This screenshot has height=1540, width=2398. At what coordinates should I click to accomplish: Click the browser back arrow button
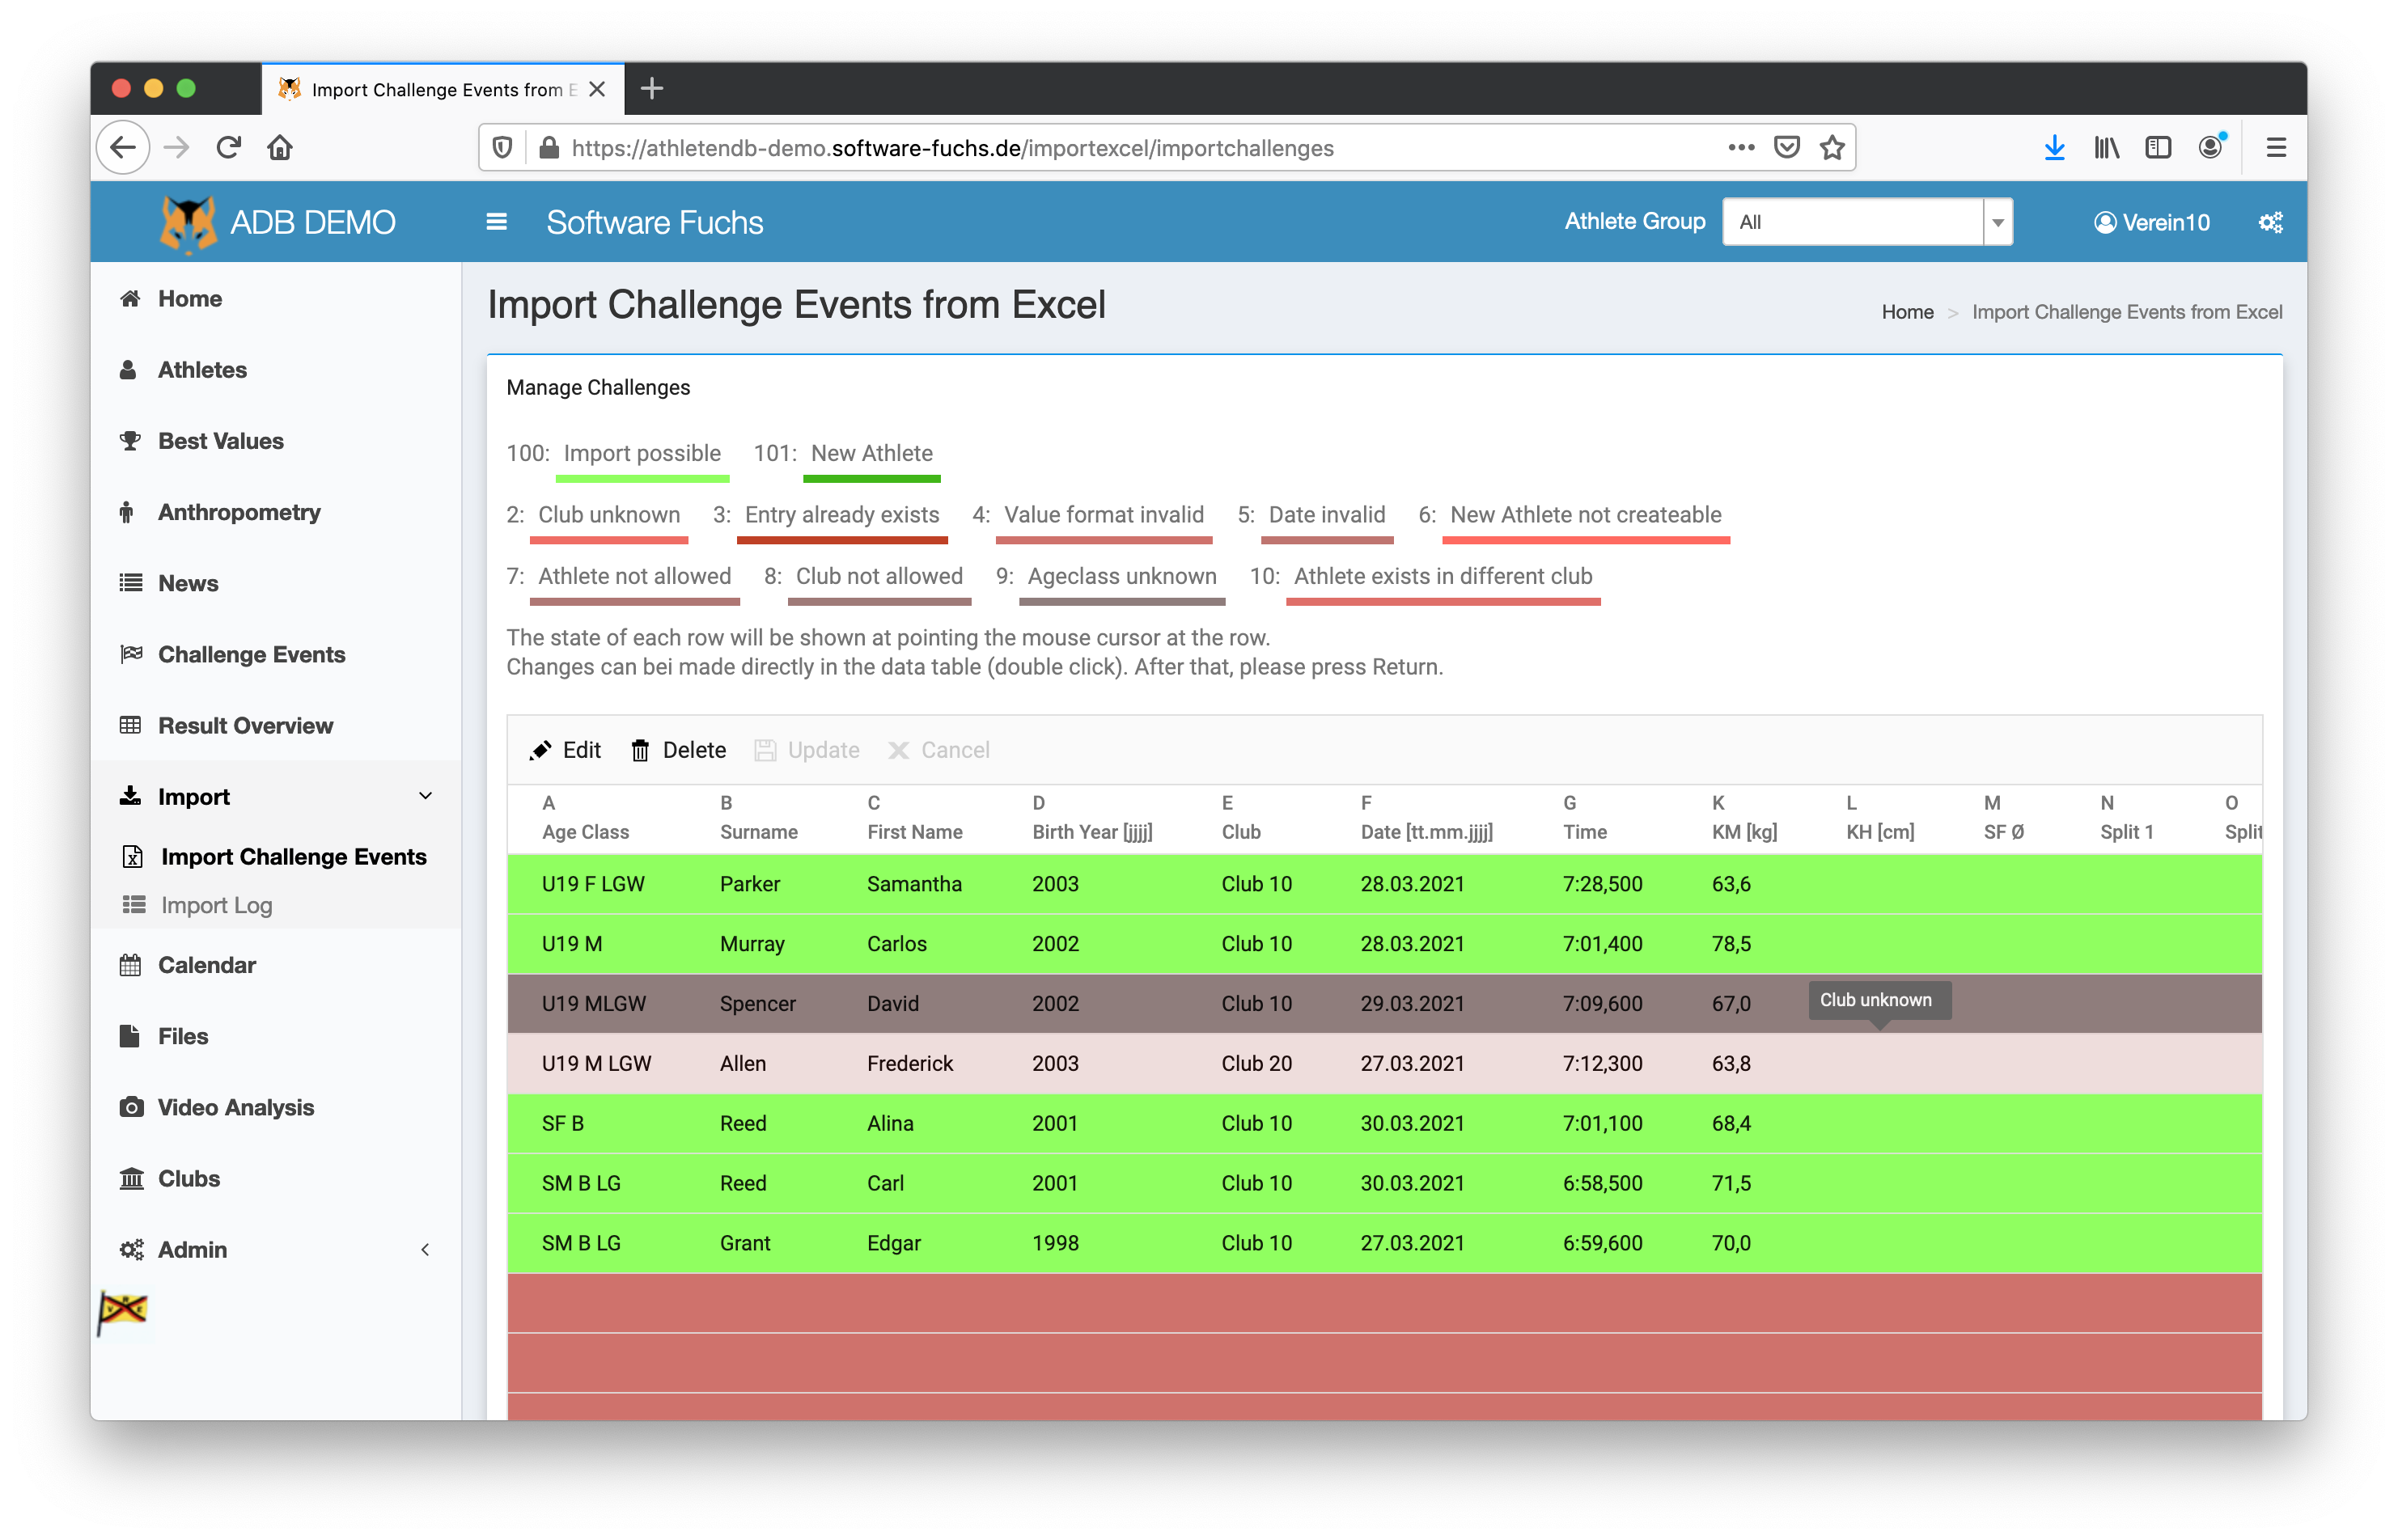[x=123, y=148]
